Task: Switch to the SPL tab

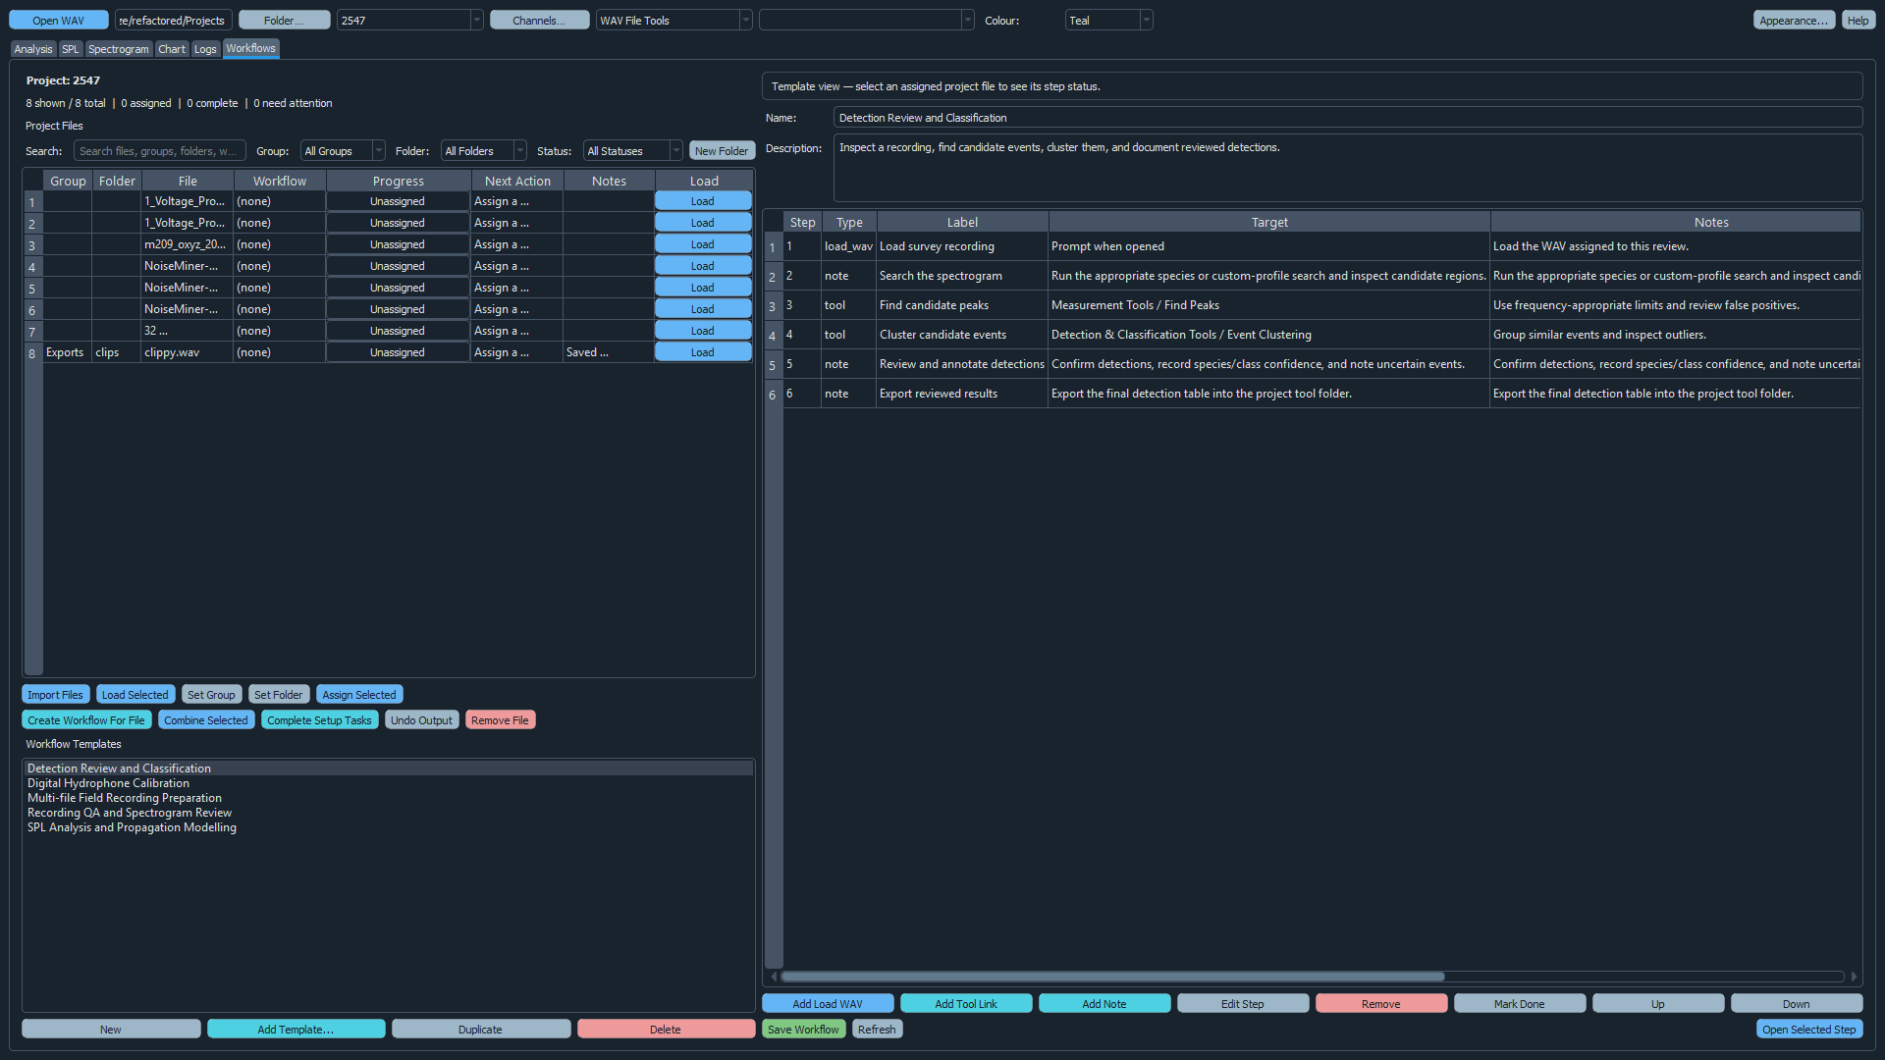Action: coord(71,49)
